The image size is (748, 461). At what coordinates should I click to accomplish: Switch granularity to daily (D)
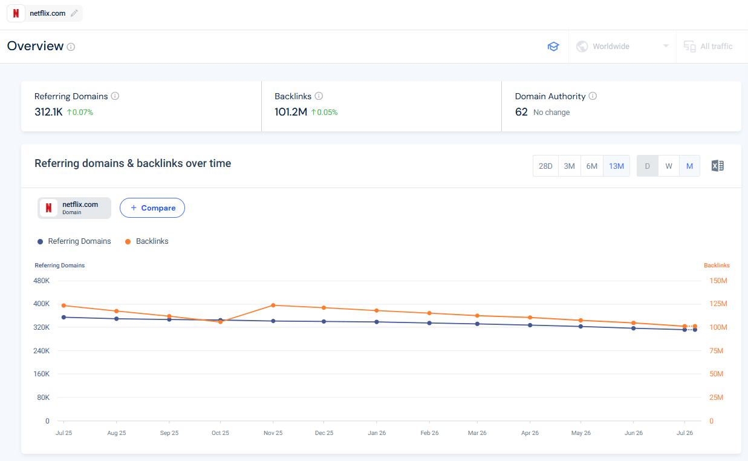tap(648, 166)
